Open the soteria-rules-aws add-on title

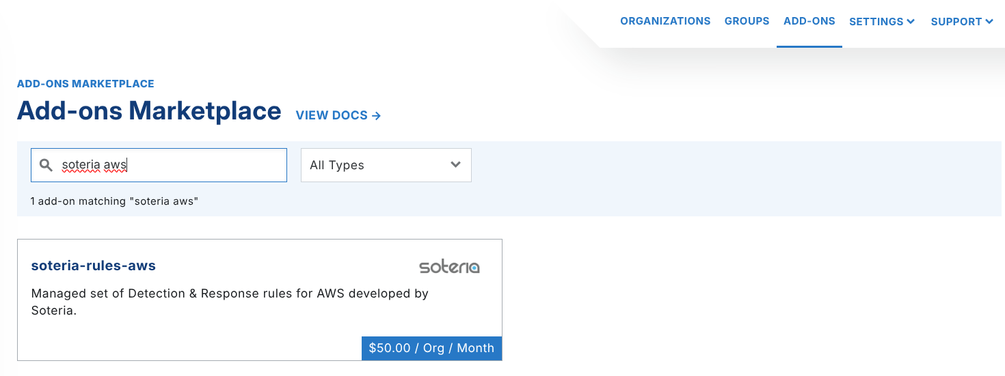(94, 265)
